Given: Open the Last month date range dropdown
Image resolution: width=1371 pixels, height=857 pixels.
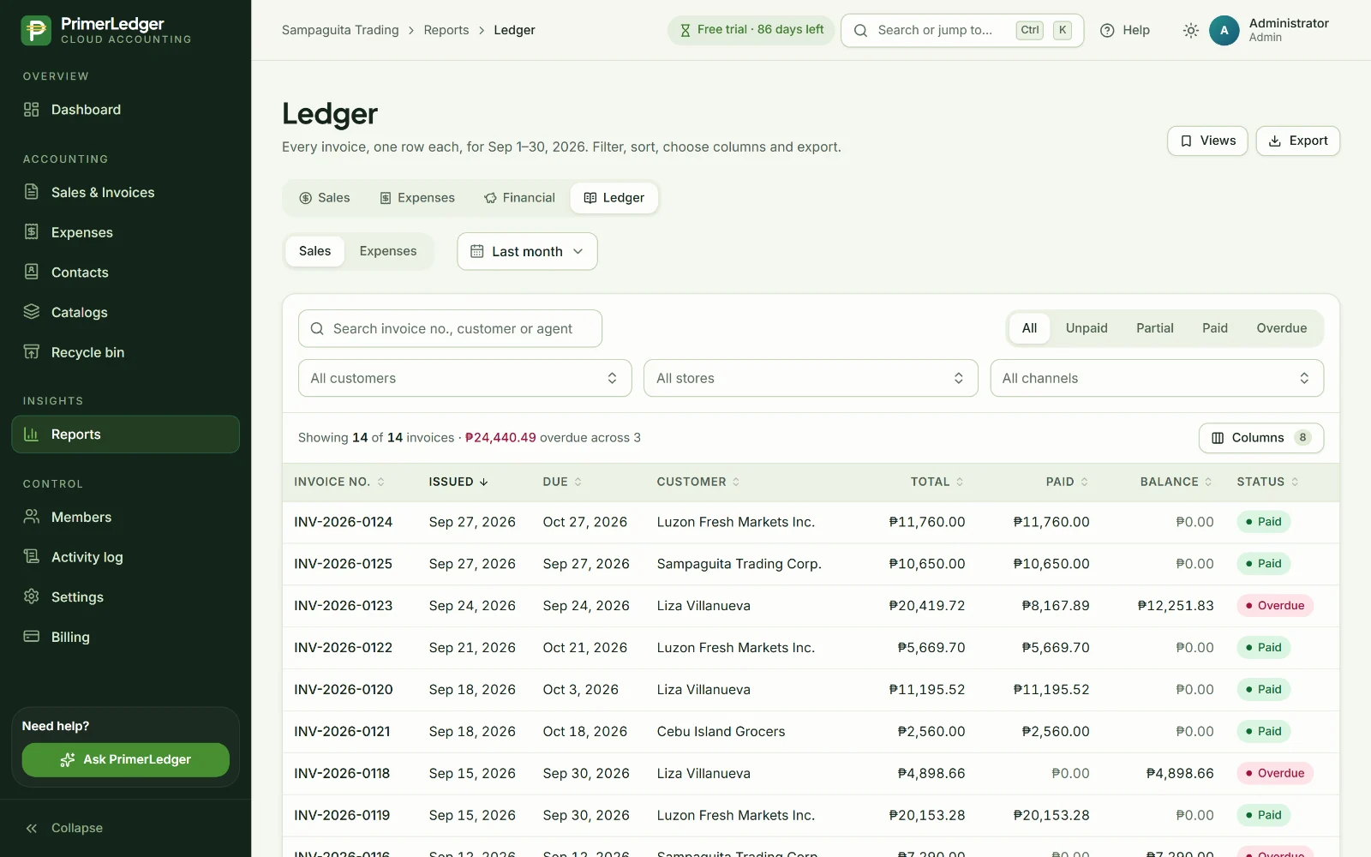Looking at the screenshot, I should (527, 251).
